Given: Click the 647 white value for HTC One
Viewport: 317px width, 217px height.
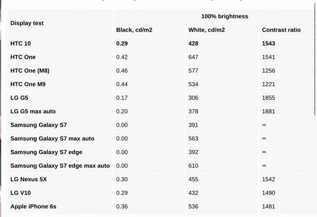Looking at the screenshot, I should (193, 57).
